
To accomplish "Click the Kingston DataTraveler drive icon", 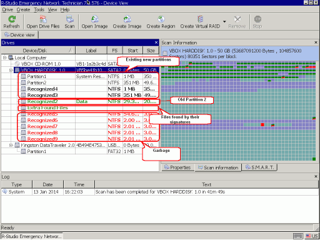I will (x=17, y=145).
